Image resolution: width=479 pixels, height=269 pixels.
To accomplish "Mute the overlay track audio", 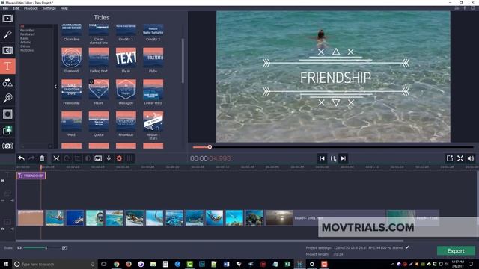I will point(12,200).
